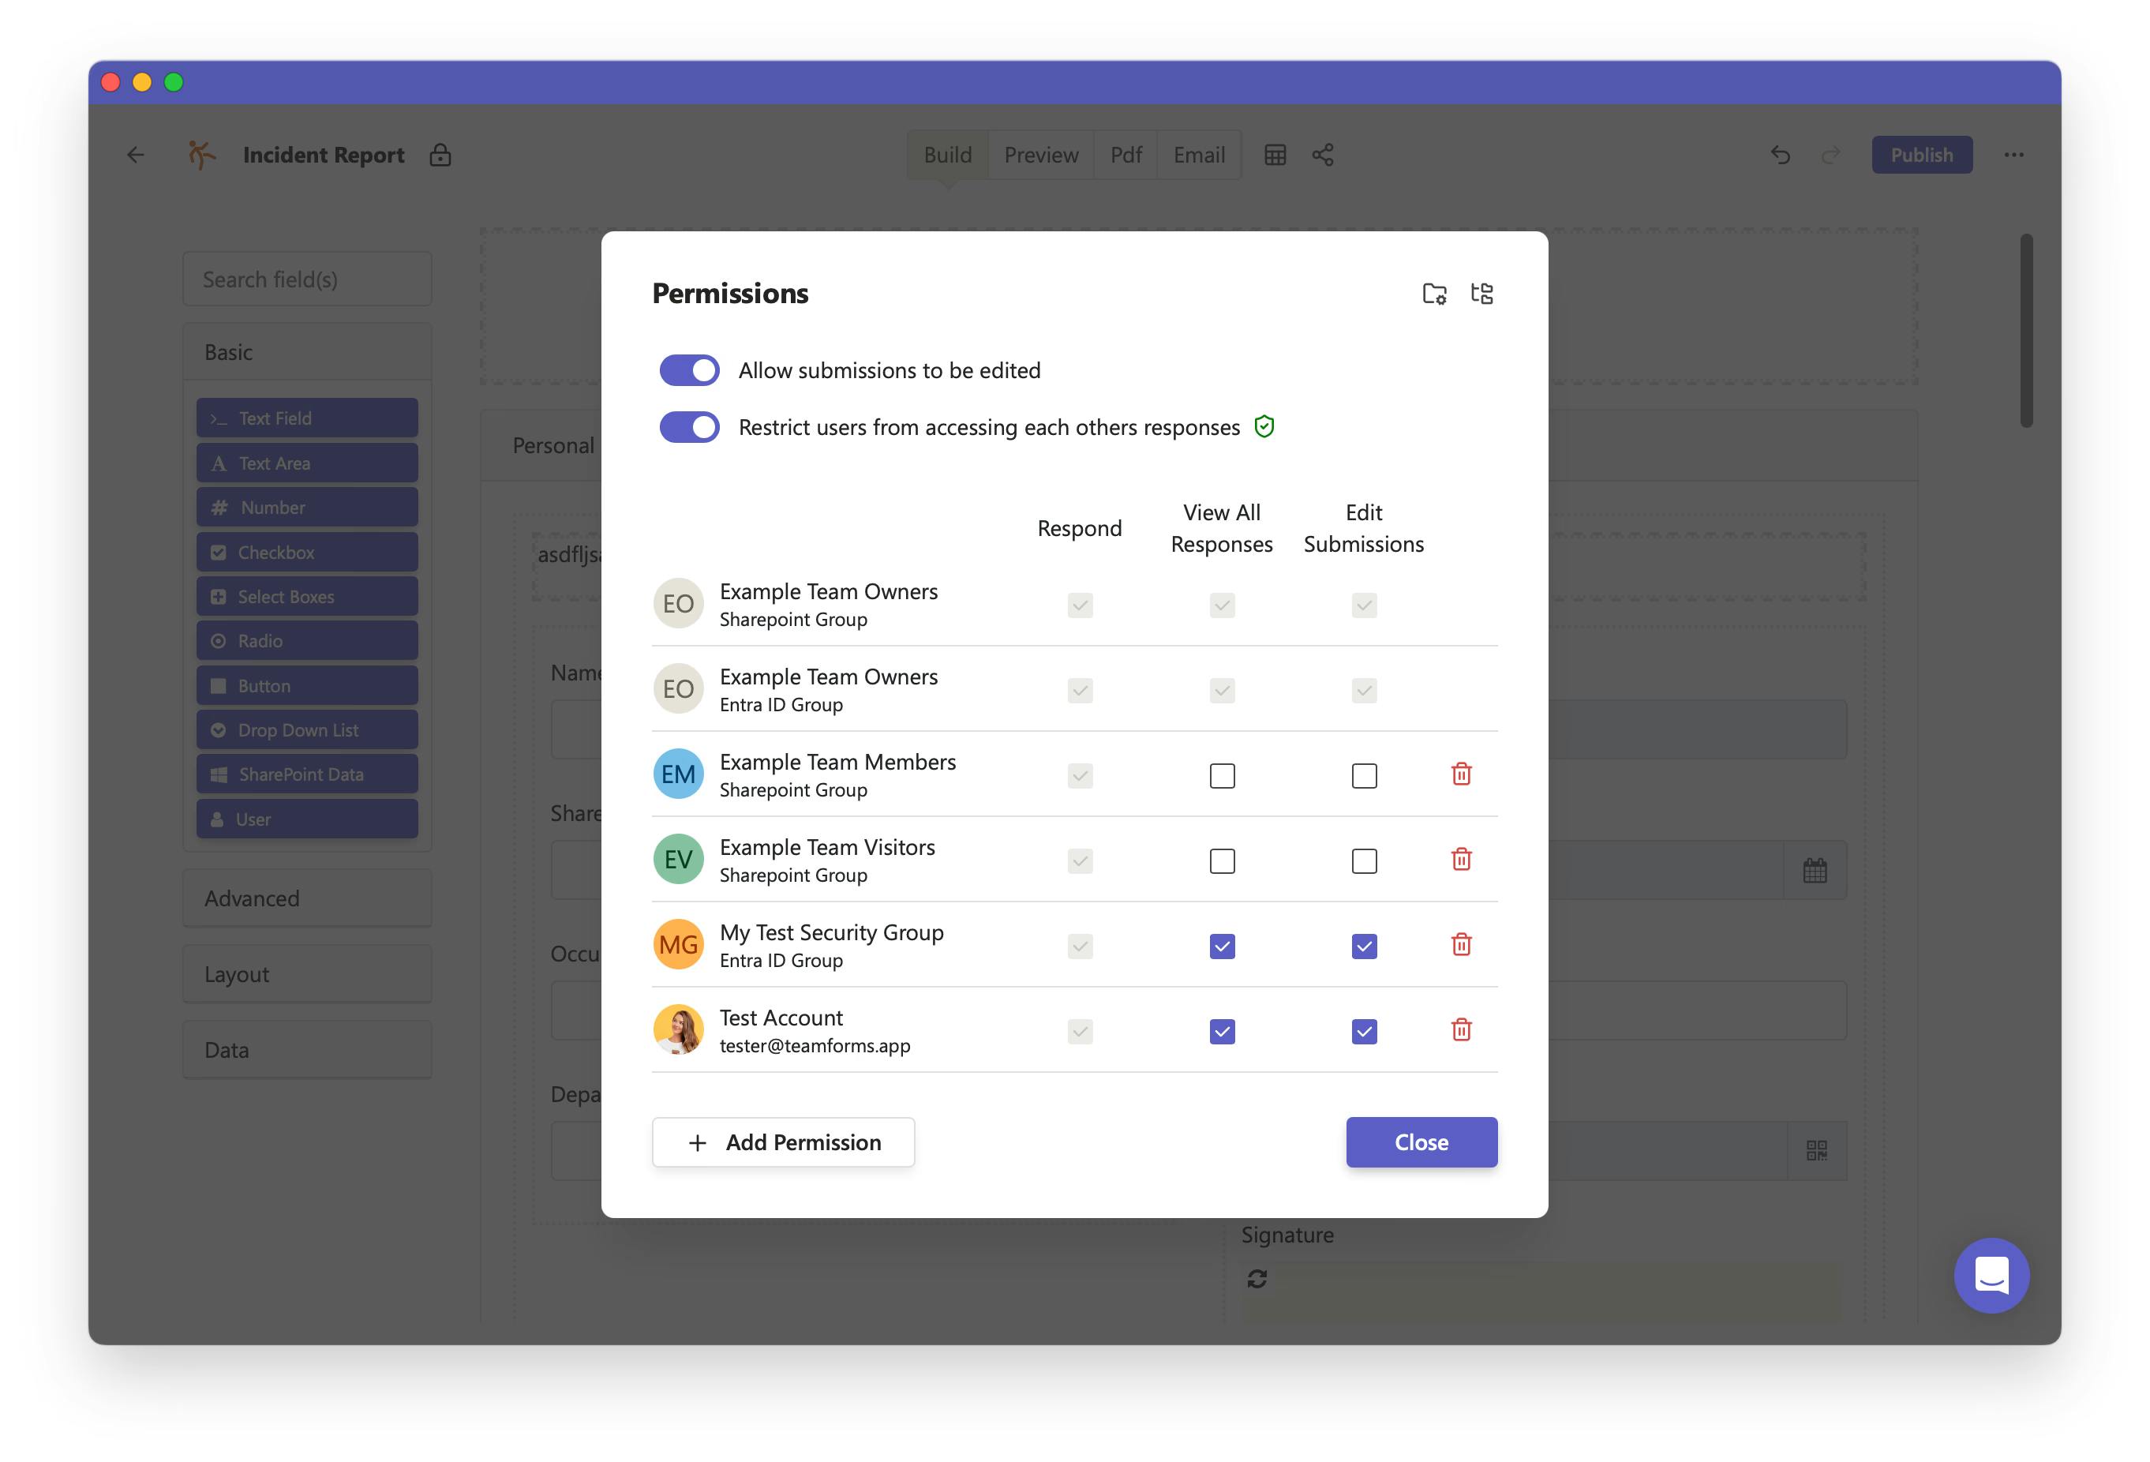
Task: Switch to the Email tab
Action: click(1198, 155)
